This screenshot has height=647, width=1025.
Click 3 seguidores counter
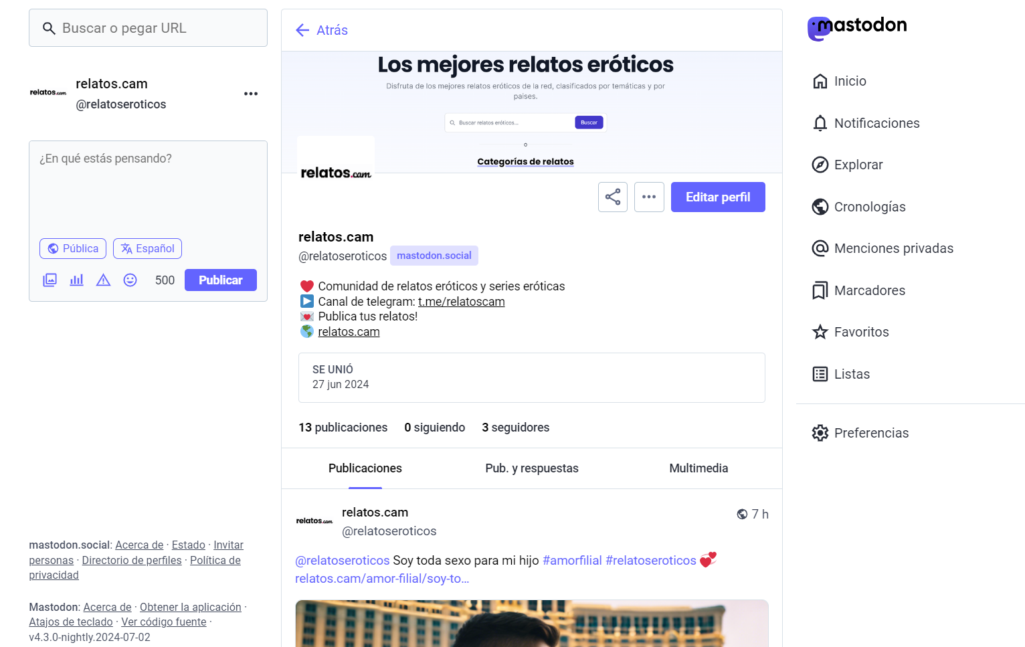[516, 428]
